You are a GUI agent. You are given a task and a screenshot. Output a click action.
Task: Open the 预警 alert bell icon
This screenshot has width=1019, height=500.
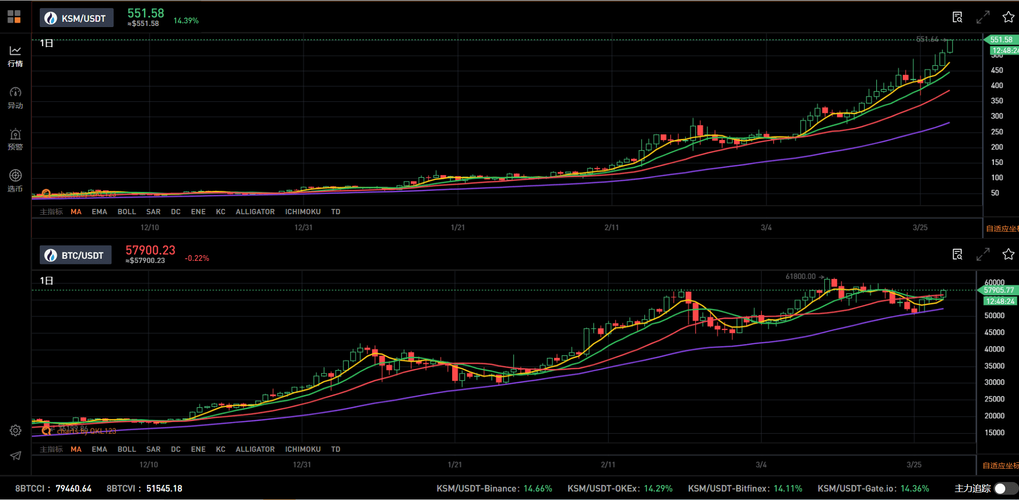[15, 139]
